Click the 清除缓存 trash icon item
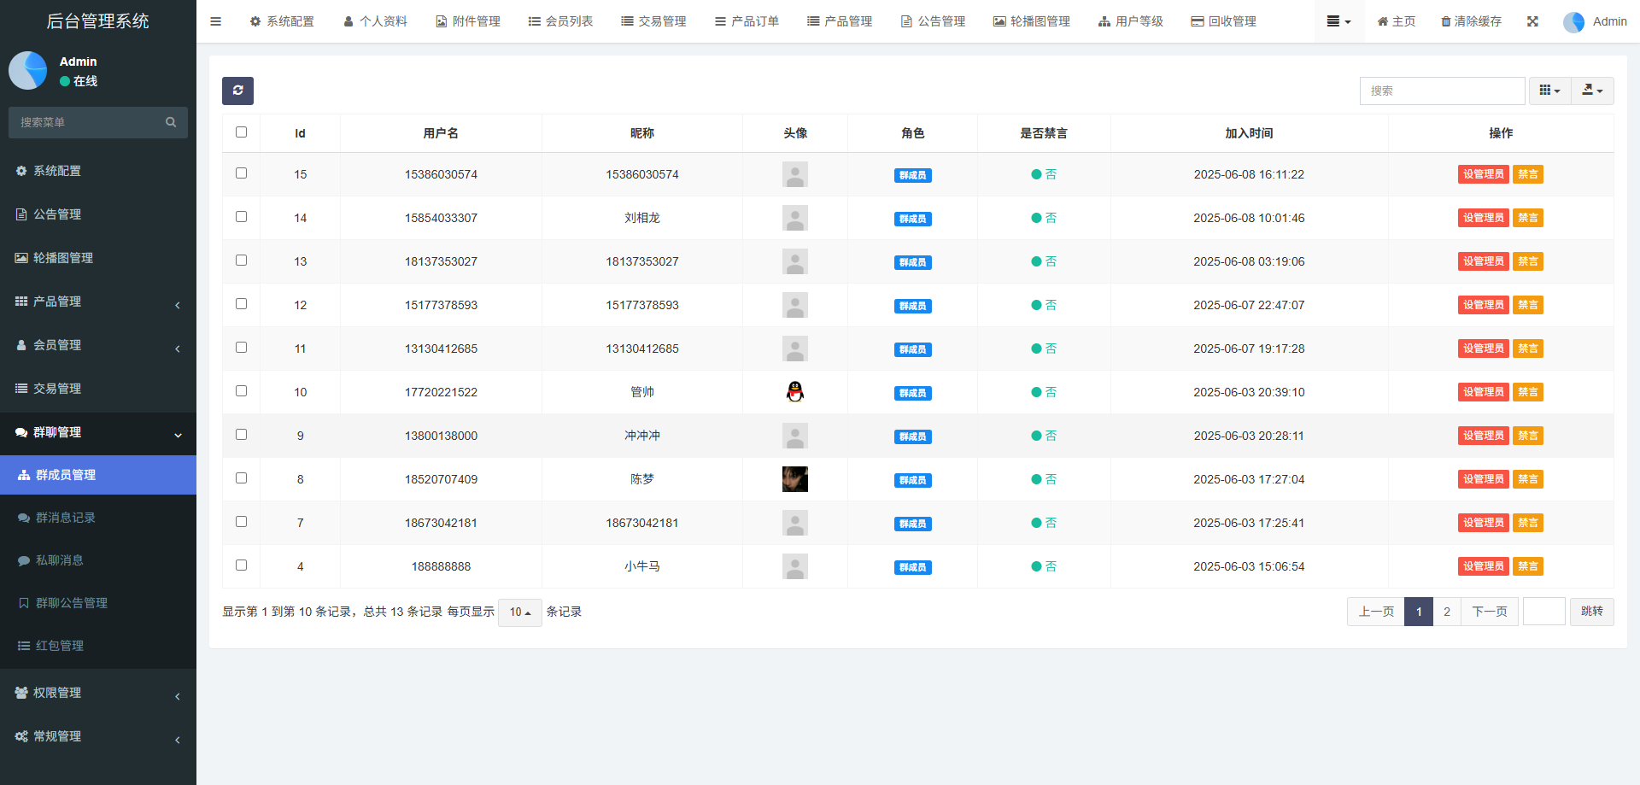Viewport: 1640px width, 785px height. click(x=1471, y=21)
